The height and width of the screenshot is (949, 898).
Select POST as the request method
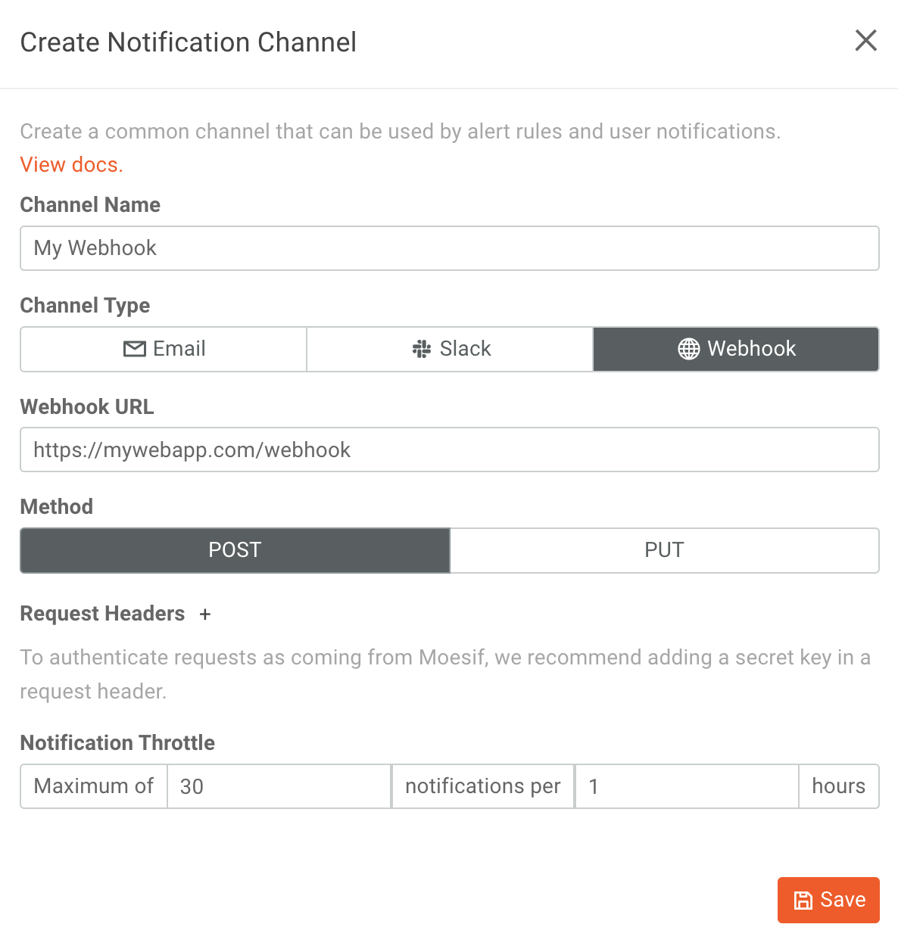tap(235, 550)
